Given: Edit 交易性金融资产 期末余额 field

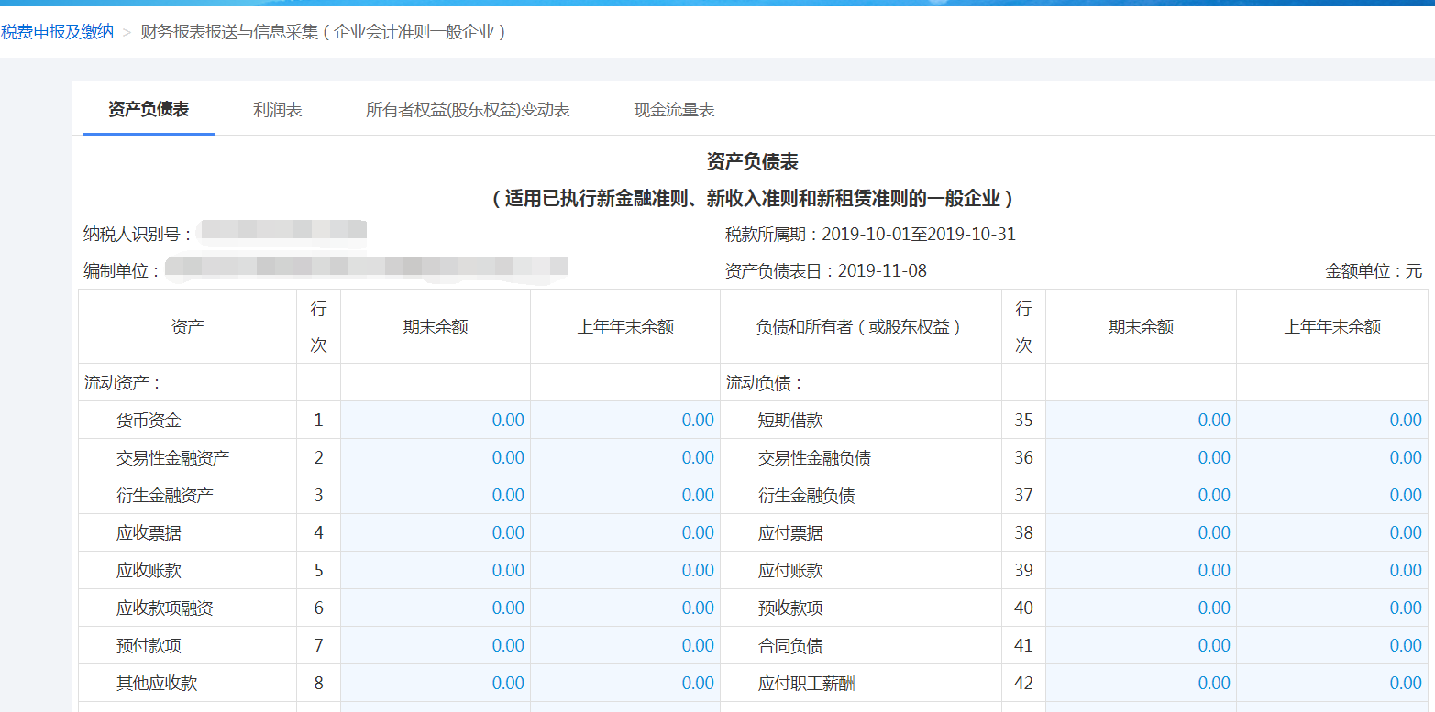Looking at the screenshot, I should coord(436,457).
